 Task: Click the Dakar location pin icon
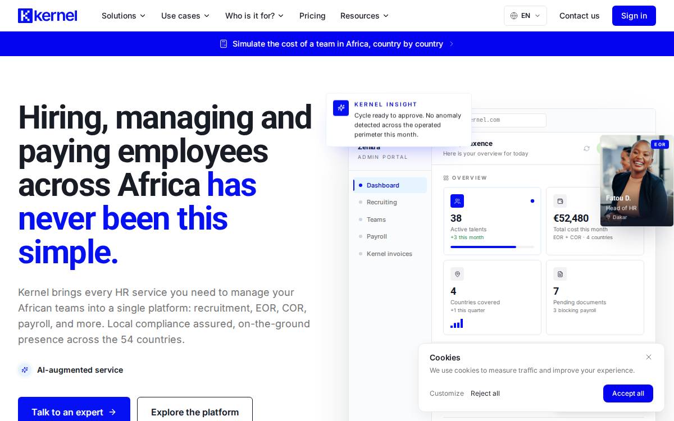point(608,217)
